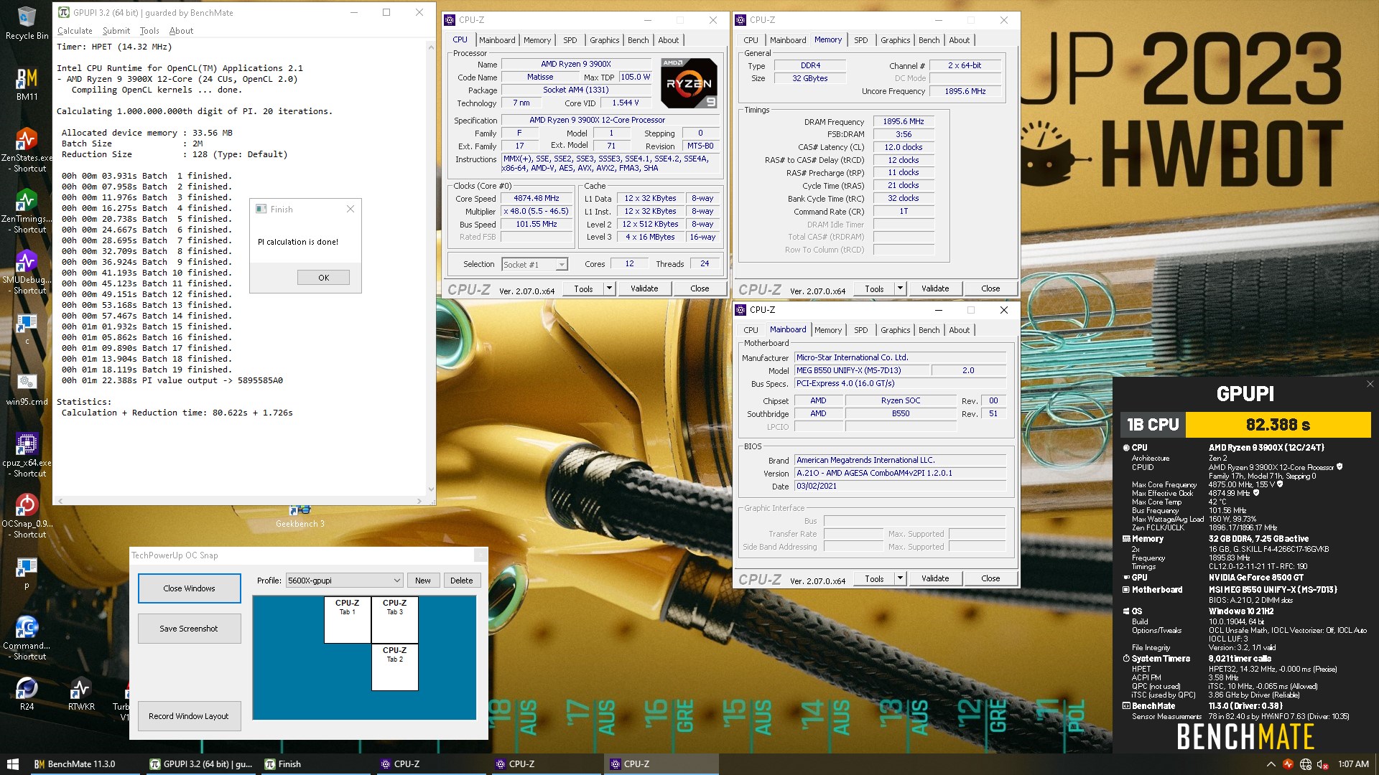Expand Tools arrow in CPU tab window
1379x775 pixels.
pyautogui.click(x=609, y=288)
